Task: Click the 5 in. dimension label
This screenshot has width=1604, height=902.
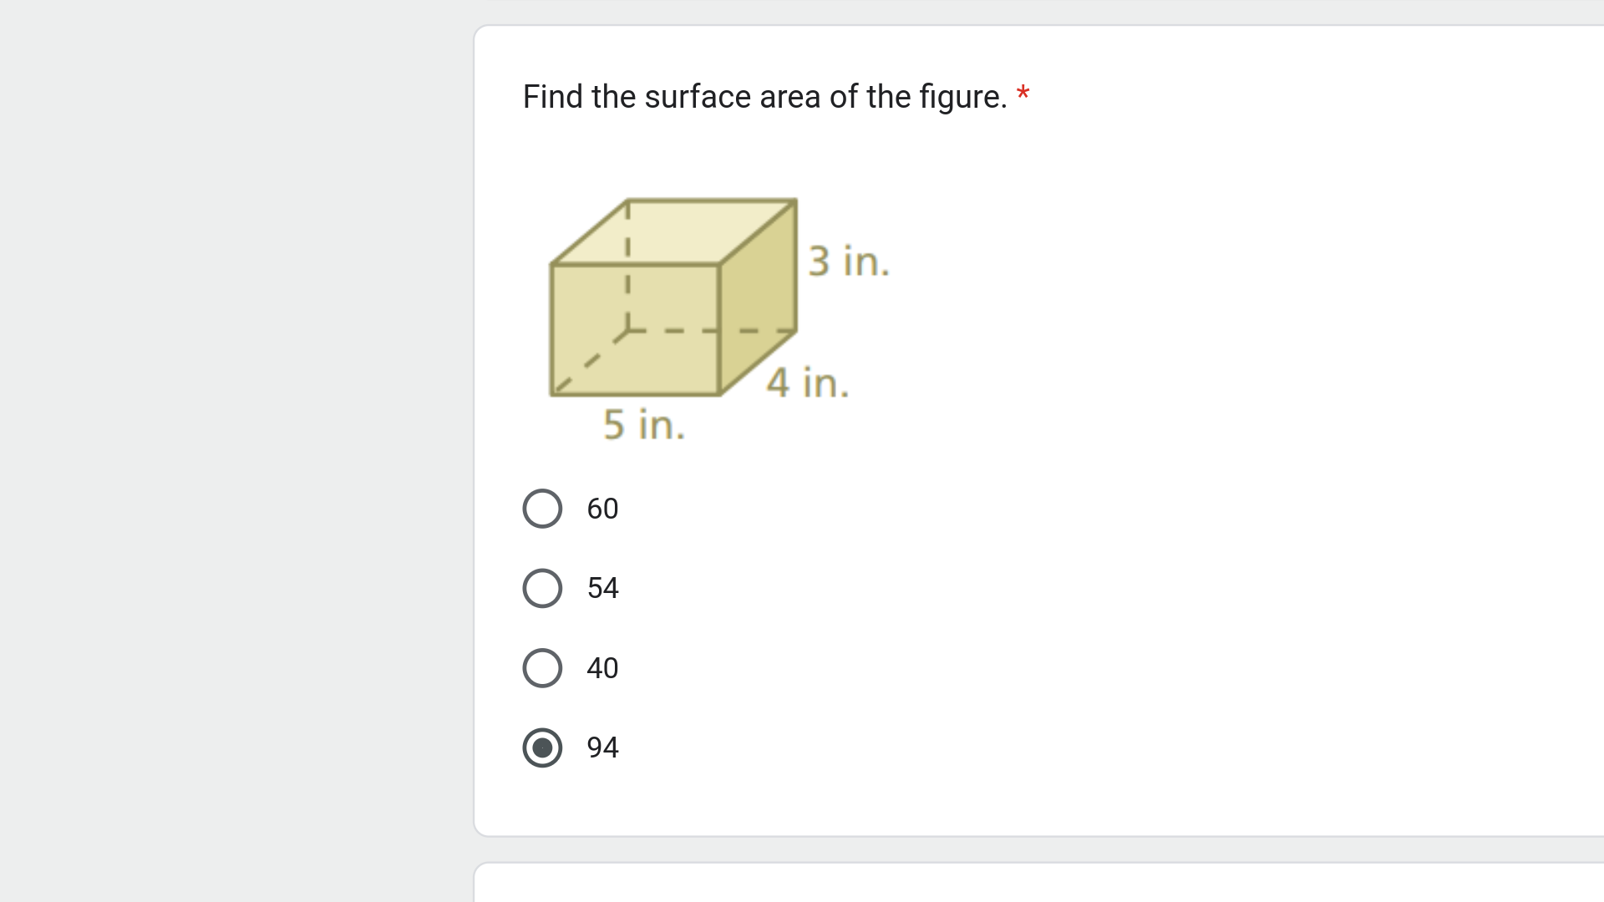Action: click(x=643, y=424)
